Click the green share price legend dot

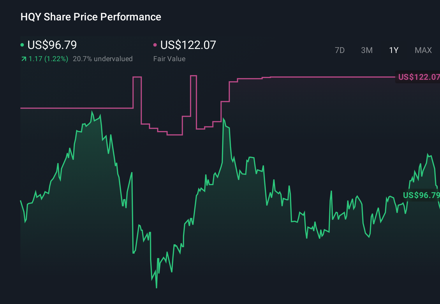22,45
